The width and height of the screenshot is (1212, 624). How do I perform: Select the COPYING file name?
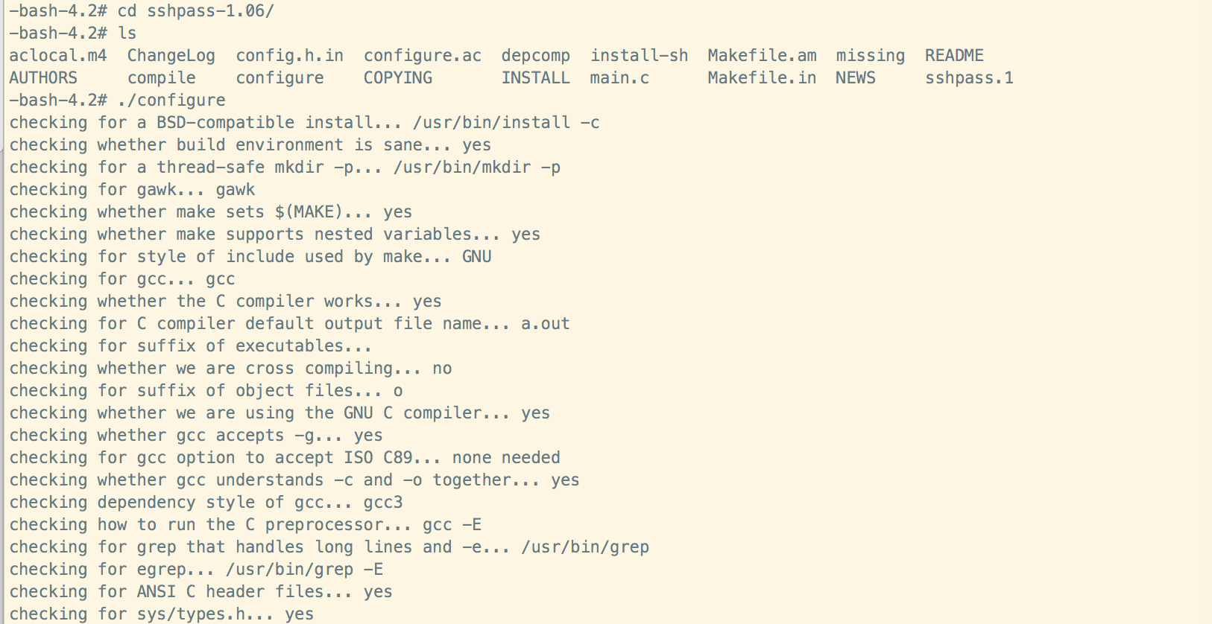(398, 78)
